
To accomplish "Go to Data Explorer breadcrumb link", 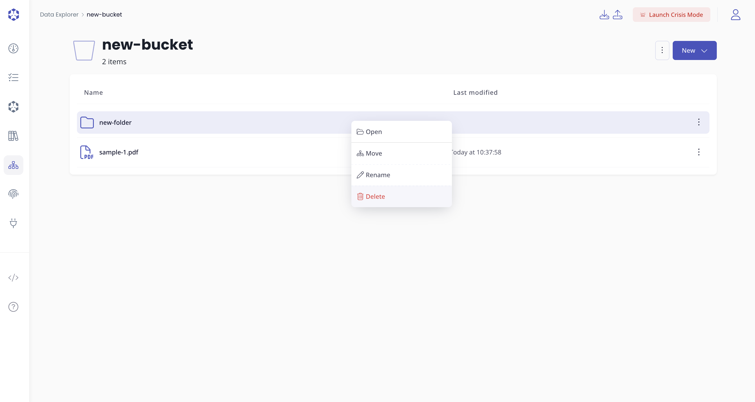I will [x=59, y=15].
